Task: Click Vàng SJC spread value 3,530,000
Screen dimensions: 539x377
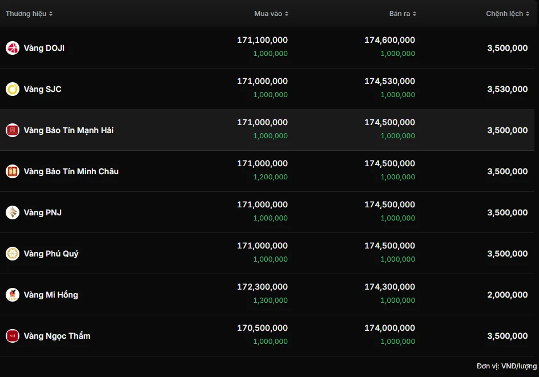Action: pos(507,89)
